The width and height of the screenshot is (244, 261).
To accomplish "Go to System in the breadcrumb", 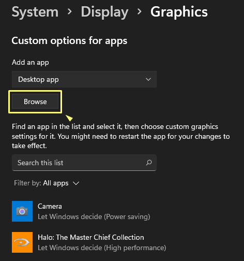I will [35, 12].
